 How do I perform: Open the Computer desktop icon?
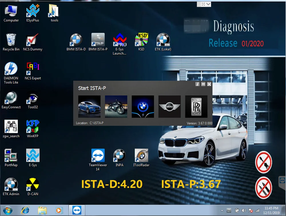click(x=11, y=13)
